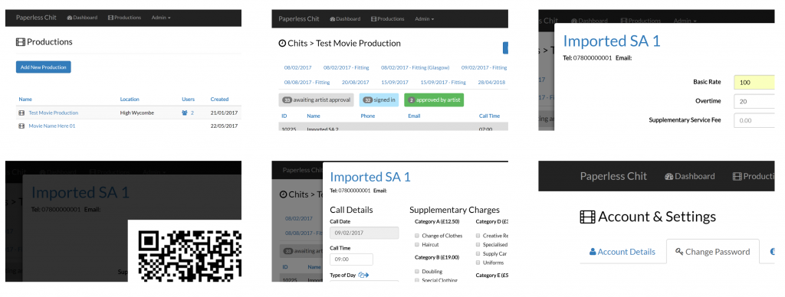Screen dimensions: 785x297
Task: Enable the Haircut checkbox
Action: point(417,244)
